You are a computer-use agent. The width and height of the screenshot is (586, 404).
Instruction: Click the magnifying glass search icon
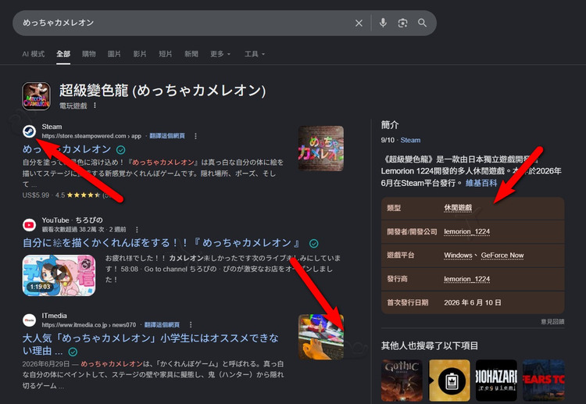[x=422, y=23]
